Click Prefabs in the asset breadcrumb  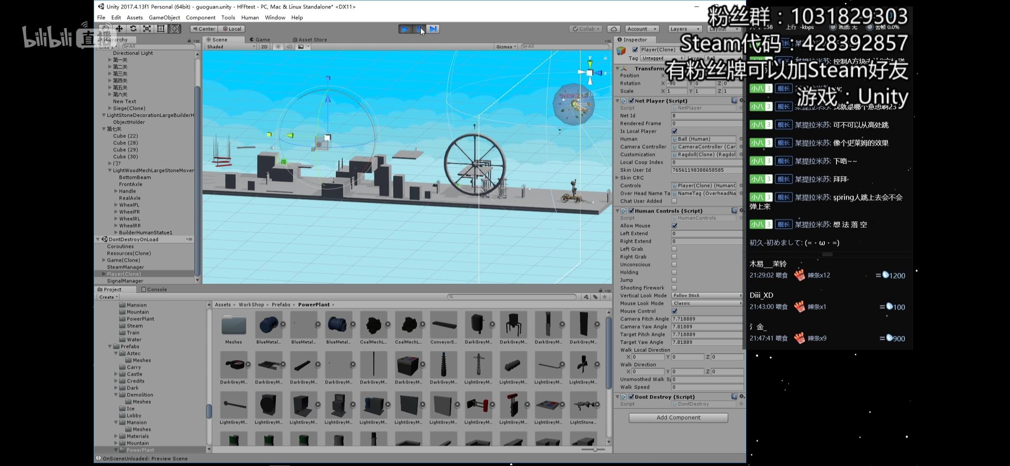click(281, 305)
